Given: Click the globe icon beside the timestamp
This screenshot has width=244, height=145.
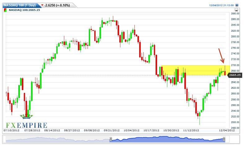Looking at the screenshot, I should (237, 5).
